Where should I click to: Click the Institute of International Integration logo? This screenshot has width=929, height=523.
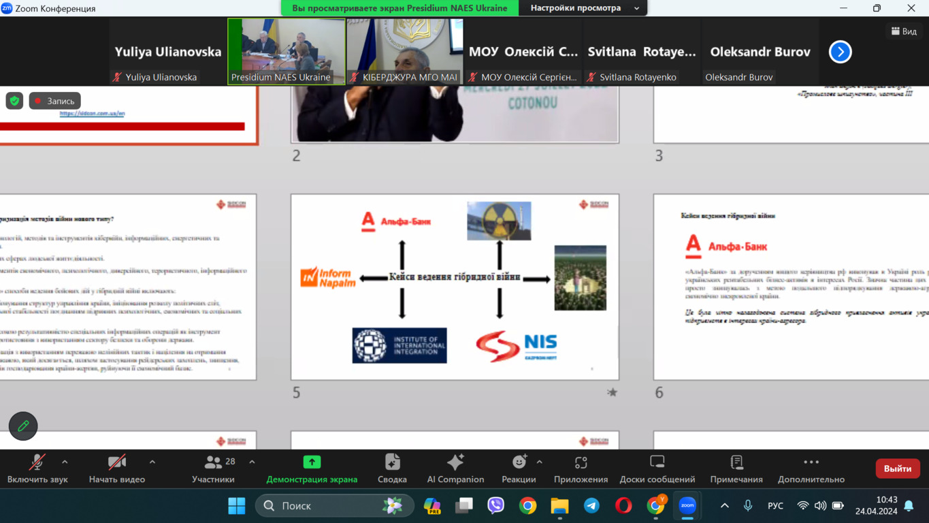click(x=400, y=345)
